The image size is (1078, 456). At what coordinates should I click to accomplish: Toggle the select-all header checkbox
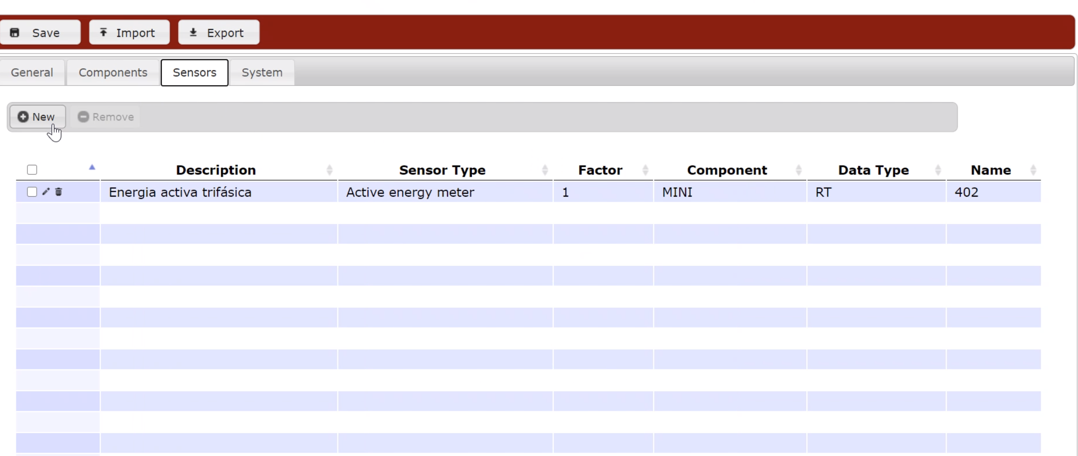[32, 170]
